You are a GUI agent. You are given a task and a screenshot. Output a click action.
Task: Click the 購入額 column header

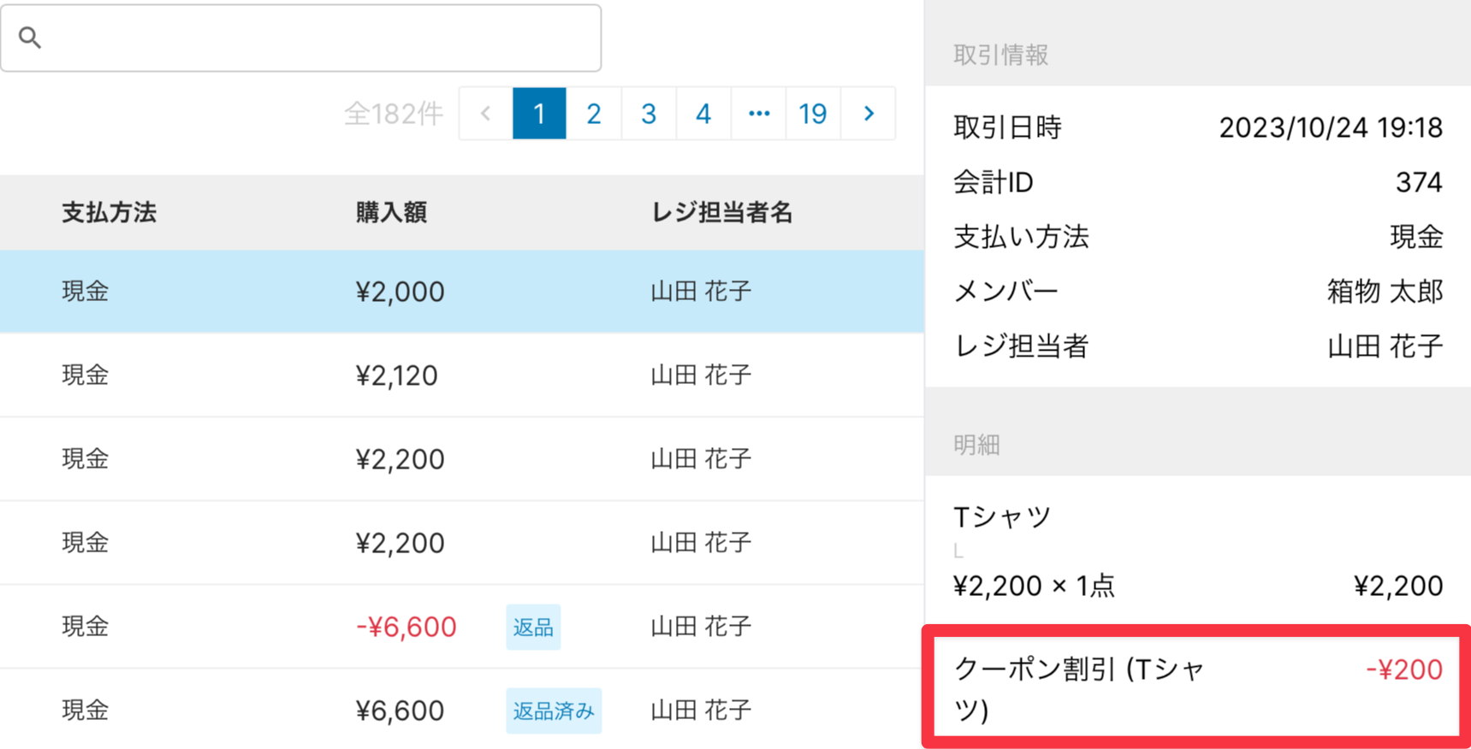[x=391, y=213]
